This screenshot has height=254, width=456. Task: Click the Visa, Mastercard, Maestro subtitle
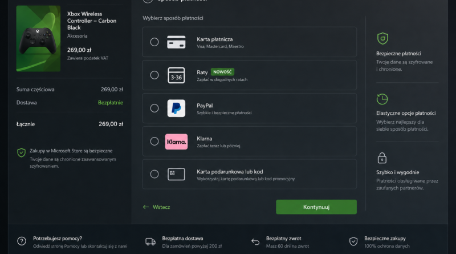pyautogui.click(x=220, y=46)
